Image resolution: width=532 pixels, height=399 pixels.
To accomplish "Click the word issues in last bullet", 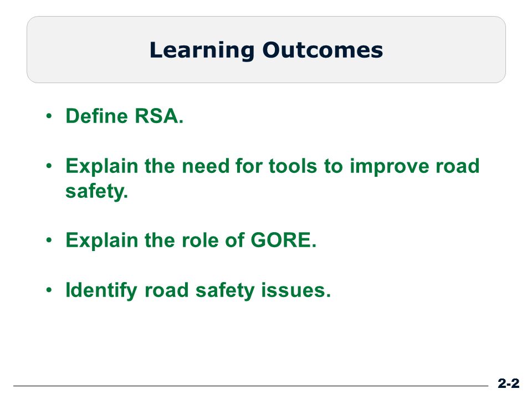I will (296, 291).
